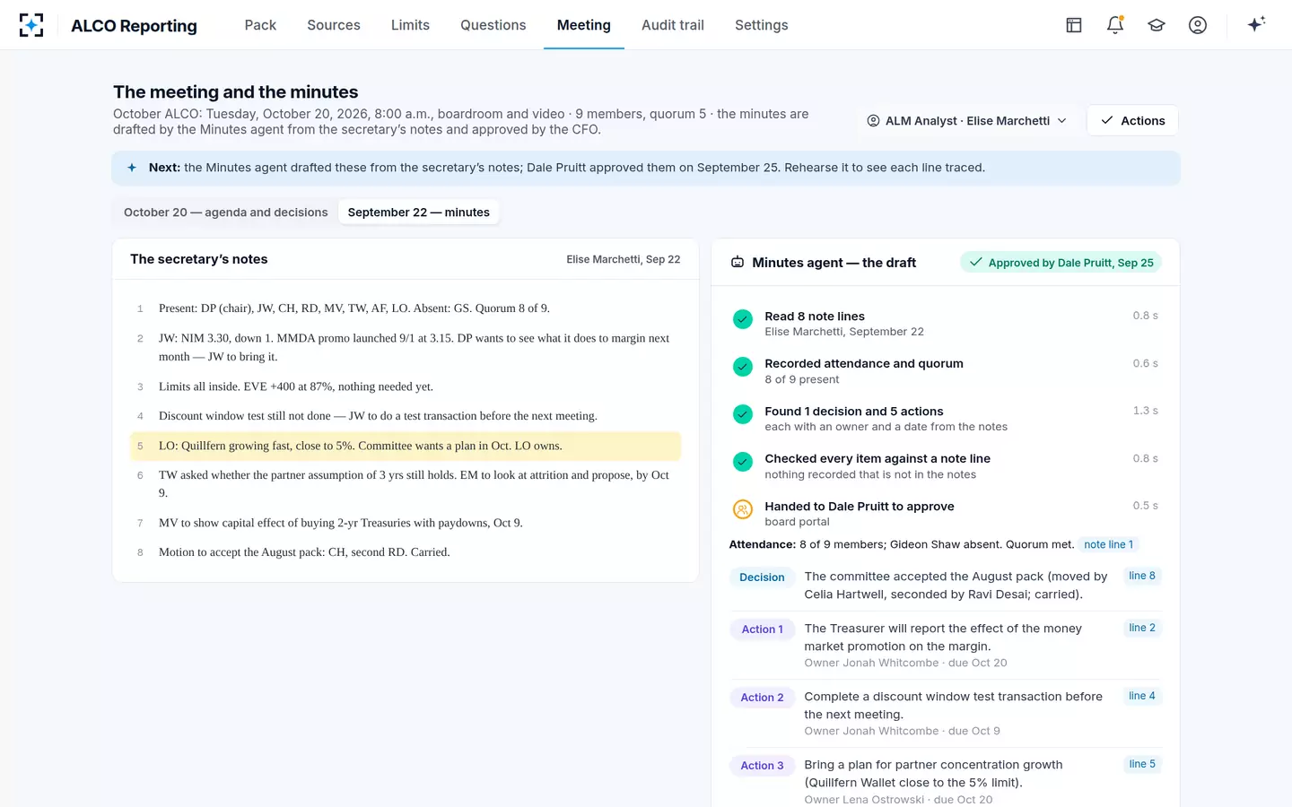Click the ALCO Reporting logo icon

point(31,25)
